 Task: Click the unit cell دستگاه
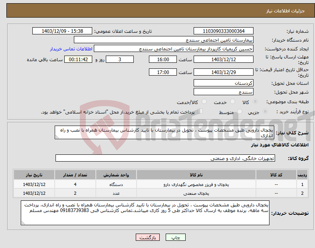coord(116,184)
